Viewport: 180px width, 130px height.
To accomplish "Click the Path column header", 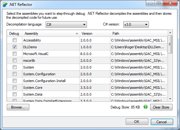I will point(139,33).
